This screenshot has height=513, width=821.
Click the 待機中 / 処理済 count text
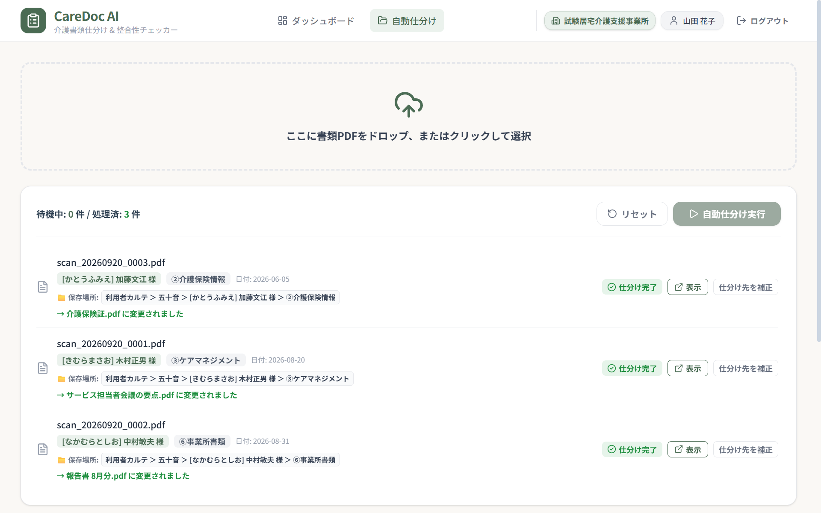[88, 214]
